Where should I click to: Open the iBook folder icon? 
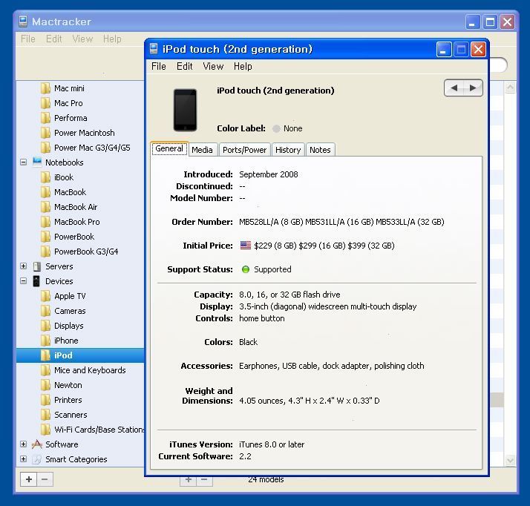[45, 177]
